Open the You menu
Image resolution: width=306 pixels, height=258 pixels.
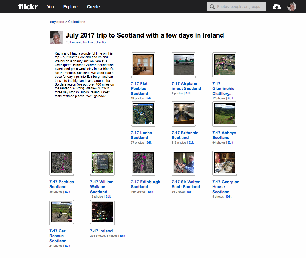(x=50, y=7)
